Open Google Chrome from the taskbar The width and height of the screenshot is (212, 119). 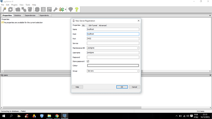(57, 116)
